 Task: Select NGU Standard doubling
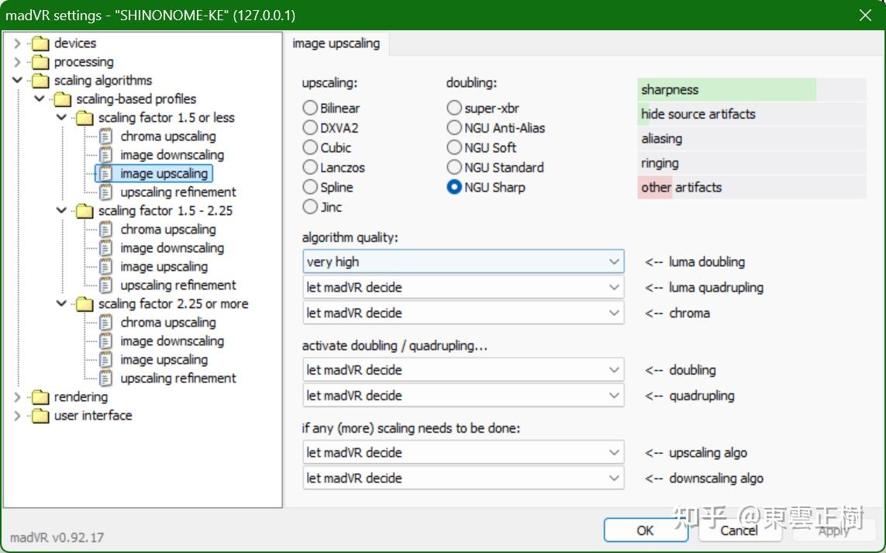coord(454,168)
